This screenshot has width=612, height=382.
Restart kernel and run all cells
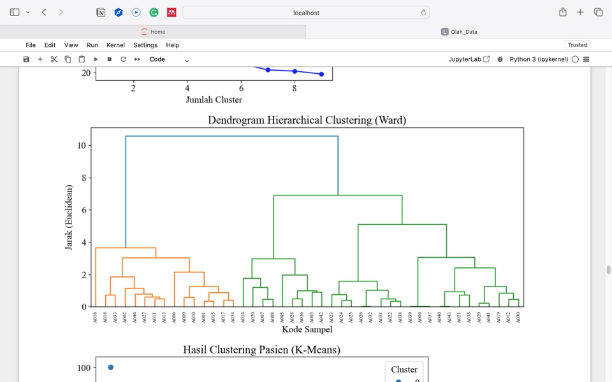pos(137,59)
